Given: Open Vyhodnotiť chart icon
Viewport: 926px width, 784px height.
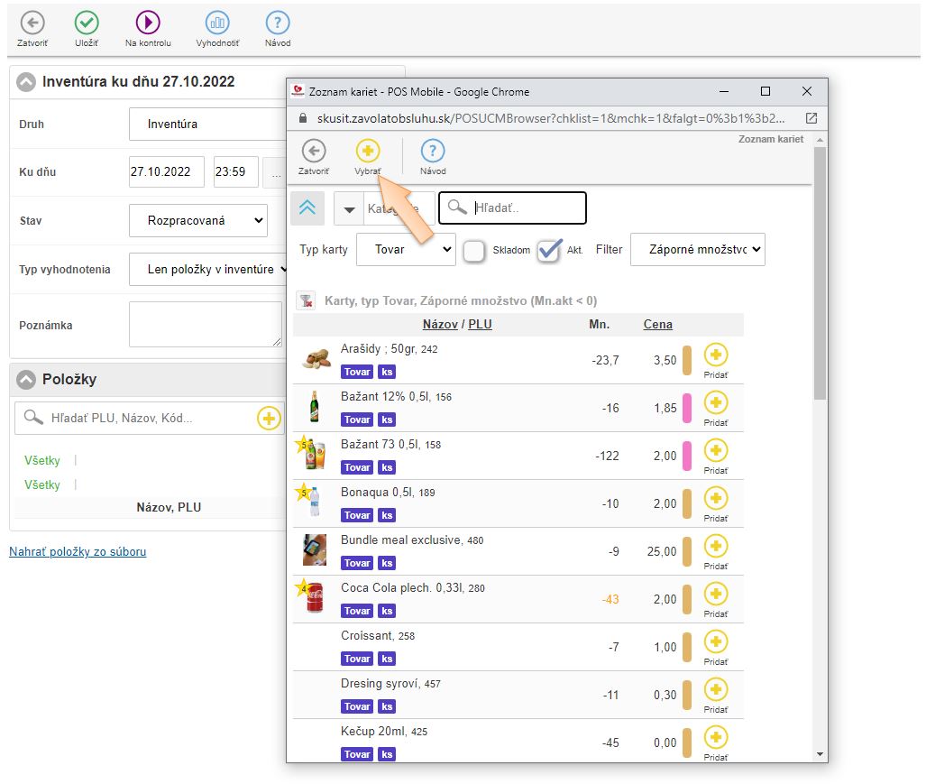Looking at the screenshot, I should [x=217, y=23].
